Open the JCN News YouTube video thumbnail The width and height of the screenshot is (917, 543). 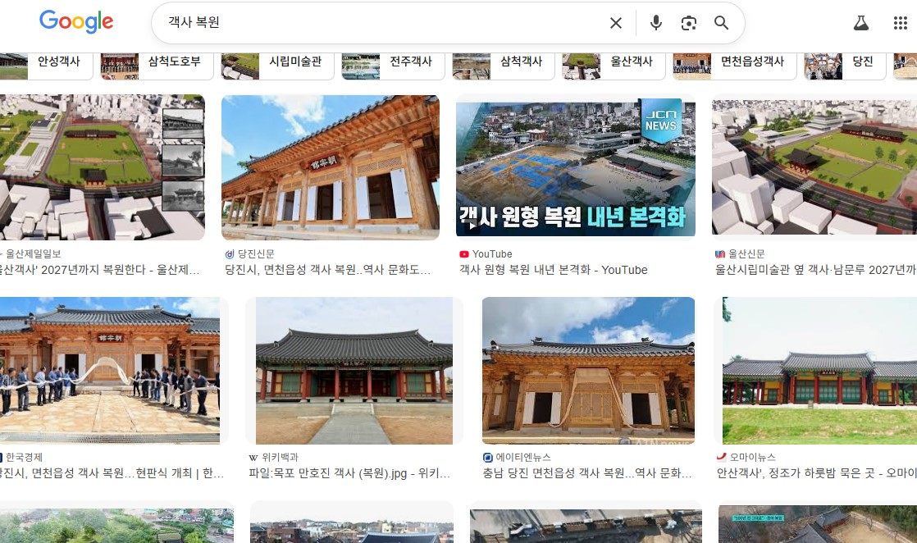(576, 167)
